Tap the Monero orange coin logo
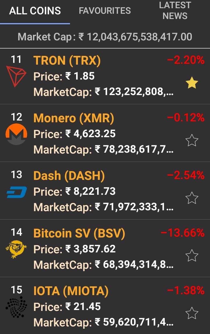 [16, 134]
